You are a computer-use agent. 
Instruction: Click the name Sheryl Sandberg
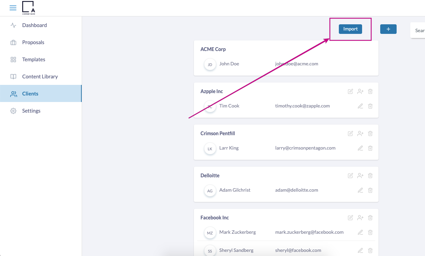coord(236,251)
